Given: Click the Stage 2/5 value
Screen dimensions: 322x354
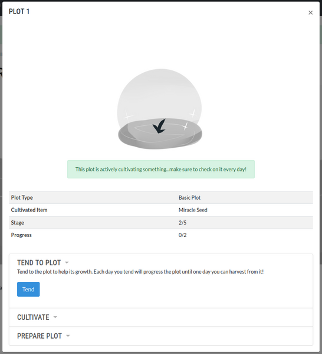Looking at the screenshot, I should (182, 223).
